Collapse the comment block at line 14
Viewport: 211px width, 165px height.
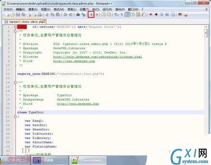[x=15, y=82]
